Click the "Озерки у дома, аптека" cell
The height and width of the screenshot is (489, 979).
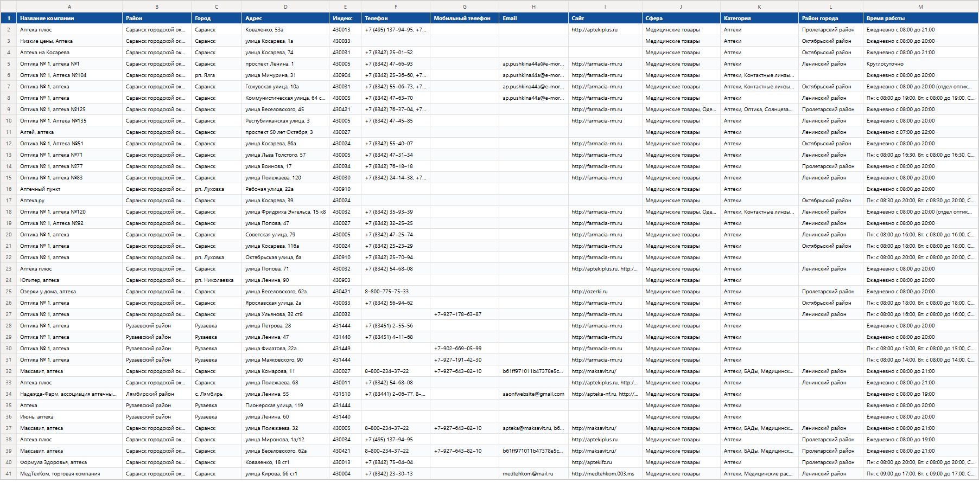click(69, 291)
